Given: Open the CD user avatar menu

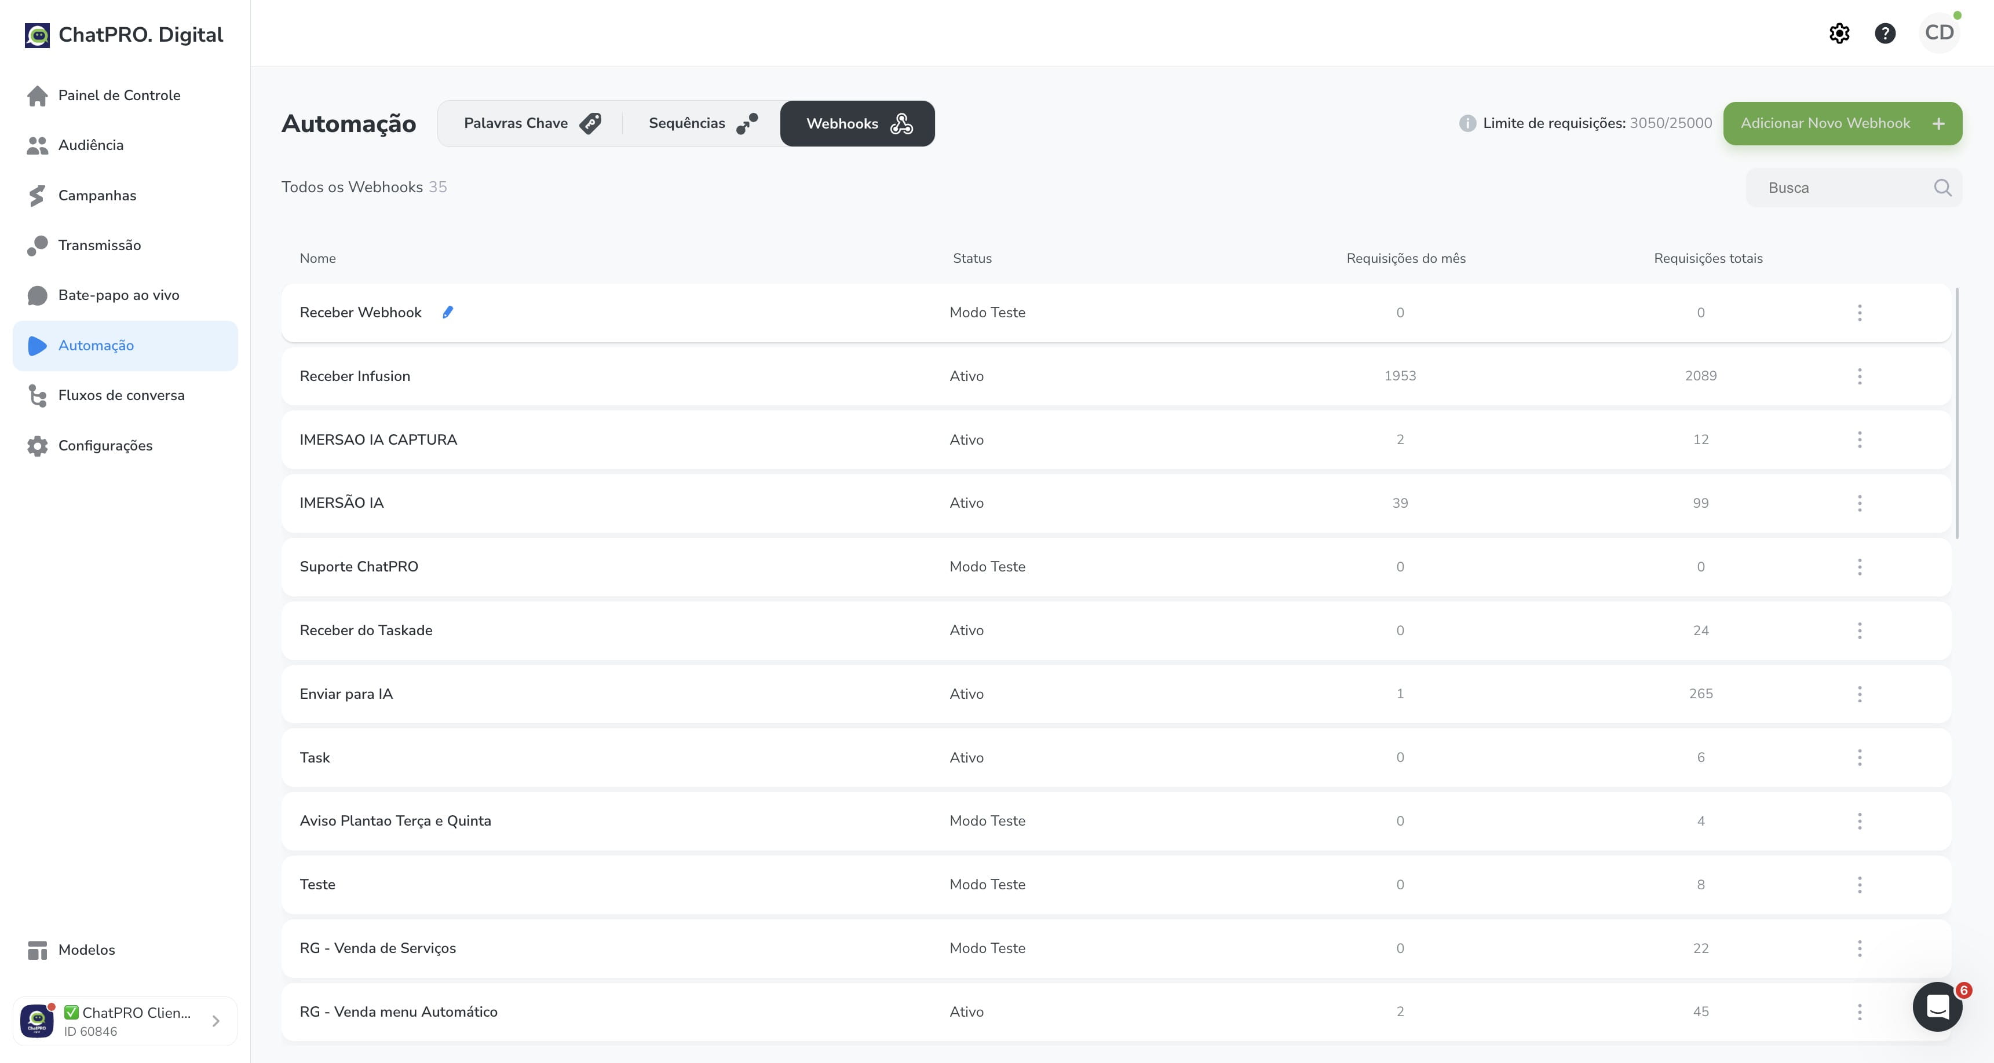Looking at the screenshot, I should pyautogui.click(x=1939, y=32).
